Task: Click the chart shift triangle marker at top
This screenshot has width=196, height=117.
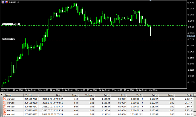Action: 151,1
